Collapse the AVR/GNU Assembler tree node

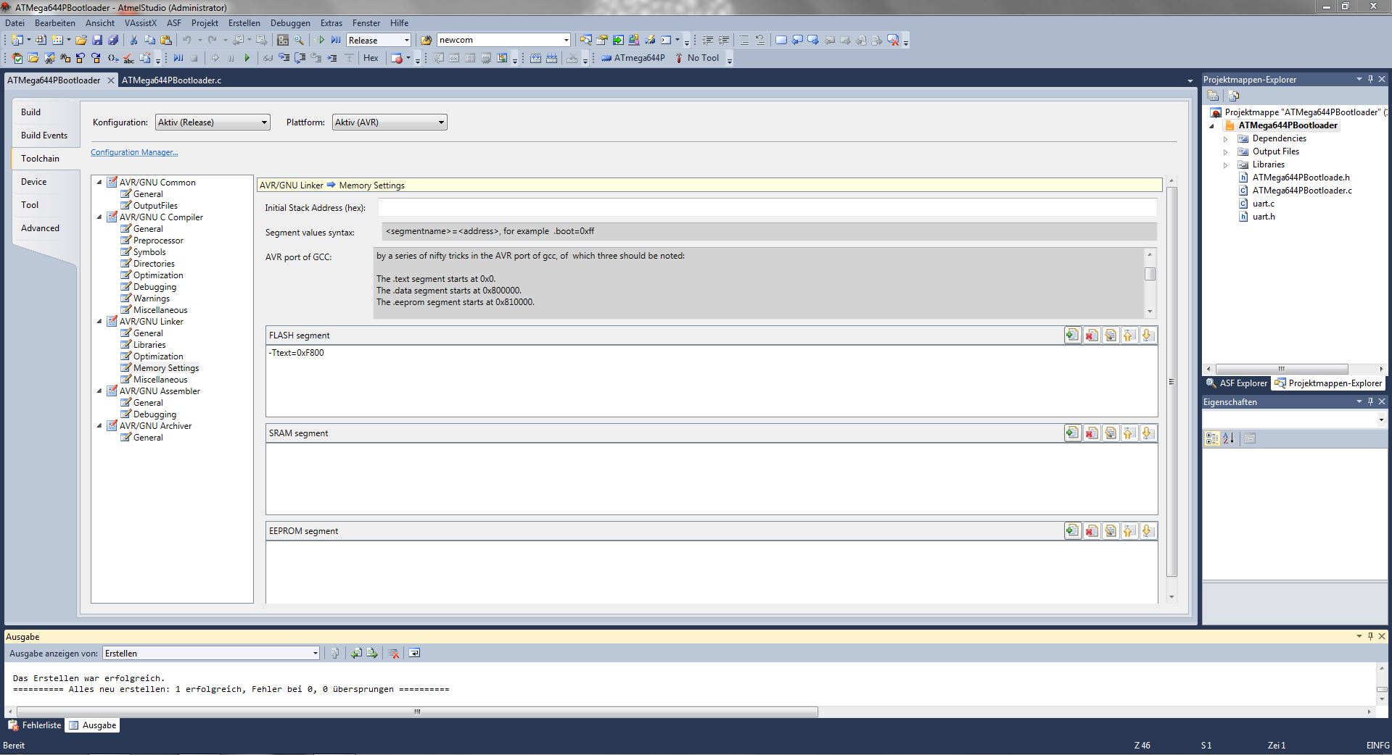(x=99, y=391)
